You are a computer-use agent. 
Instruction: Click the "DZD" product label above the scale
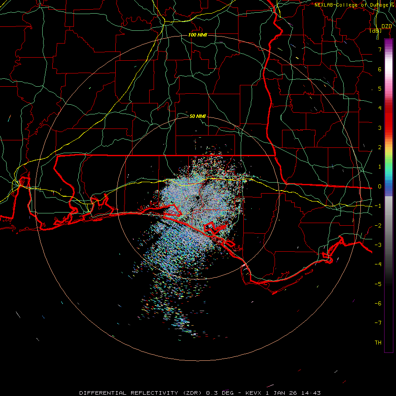(387, 26)
